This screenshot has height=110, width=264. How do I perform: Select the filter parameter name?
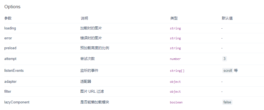tap(8, 91)
